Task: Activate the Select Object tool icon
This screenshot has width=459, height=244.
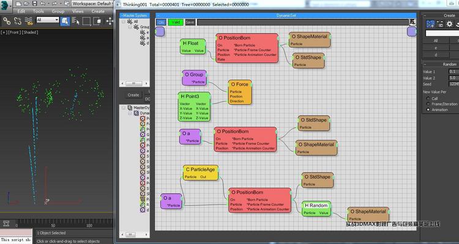Action: click(65, 21)
